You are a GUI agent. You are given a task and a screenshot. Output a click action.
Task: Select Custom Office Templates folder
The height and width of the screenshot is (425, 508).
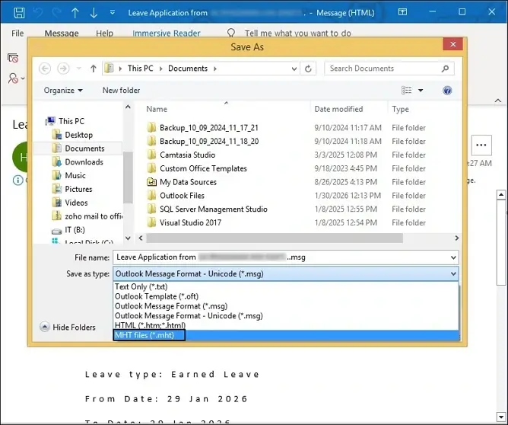click(x=203, y=168)
